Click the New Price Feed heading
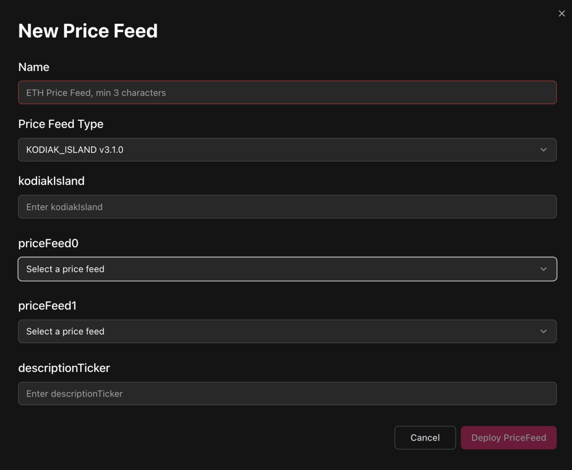The width and height of the screenshot is (572, 470). (x=88, y=31)
